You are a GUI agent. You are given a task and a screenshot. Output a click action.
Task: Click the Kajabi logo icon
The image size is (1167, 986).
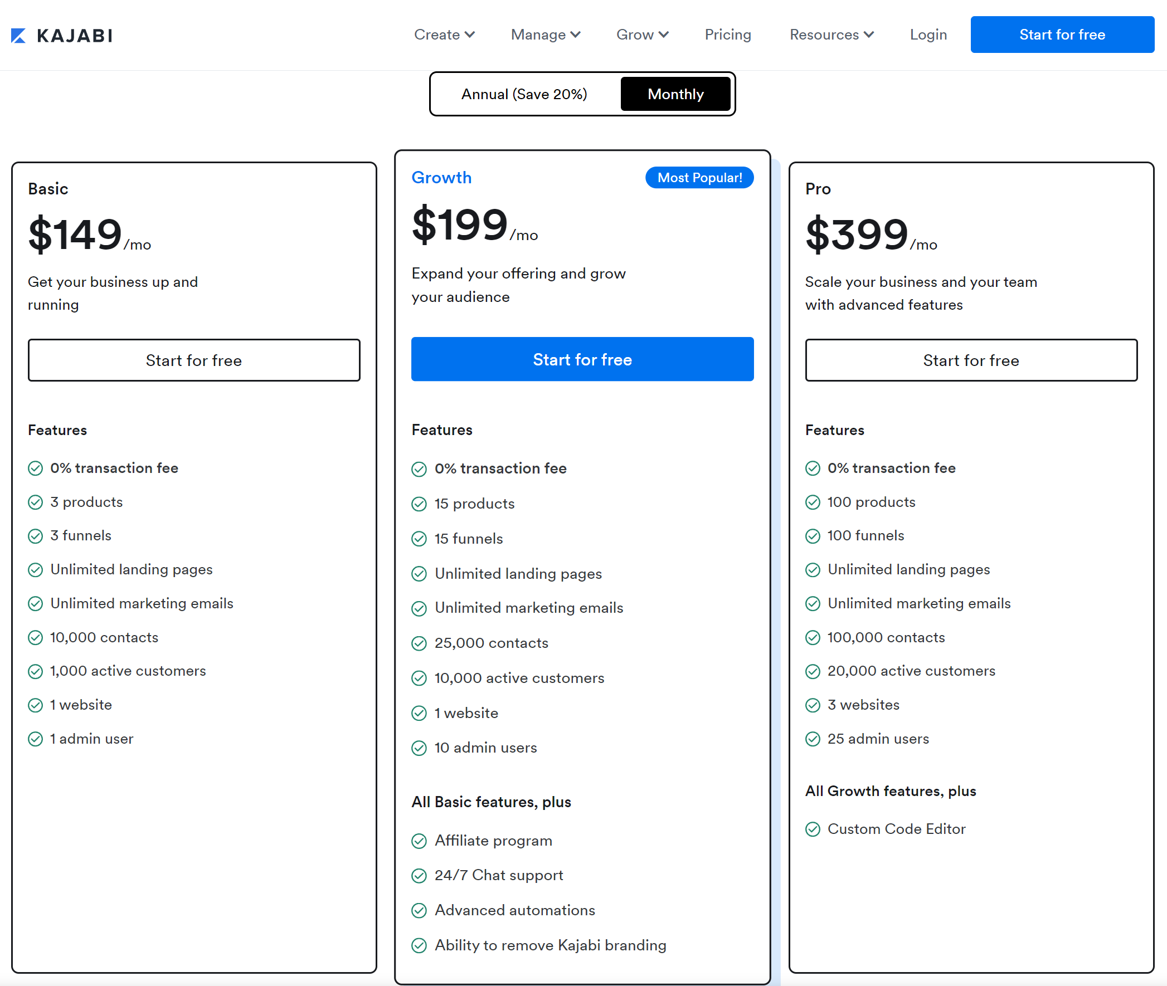pos(18,35)
